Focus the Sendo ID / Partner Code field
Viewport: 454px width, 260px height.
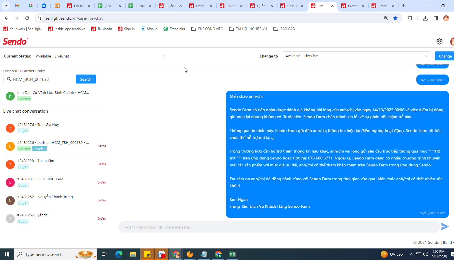coord(38,79)
